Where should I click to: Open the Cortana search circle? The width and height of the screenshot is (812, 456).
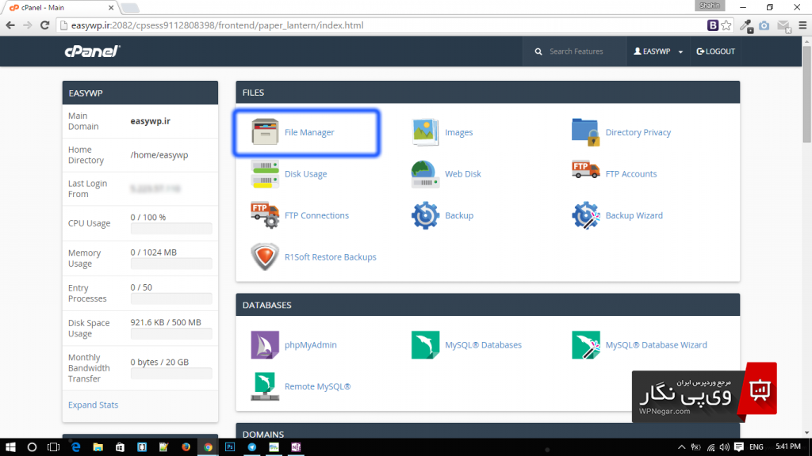[32, 447]
